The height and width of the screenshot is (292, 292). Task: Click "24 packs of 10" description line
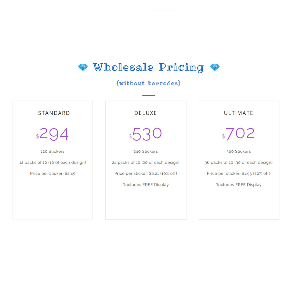click(146, 162)
